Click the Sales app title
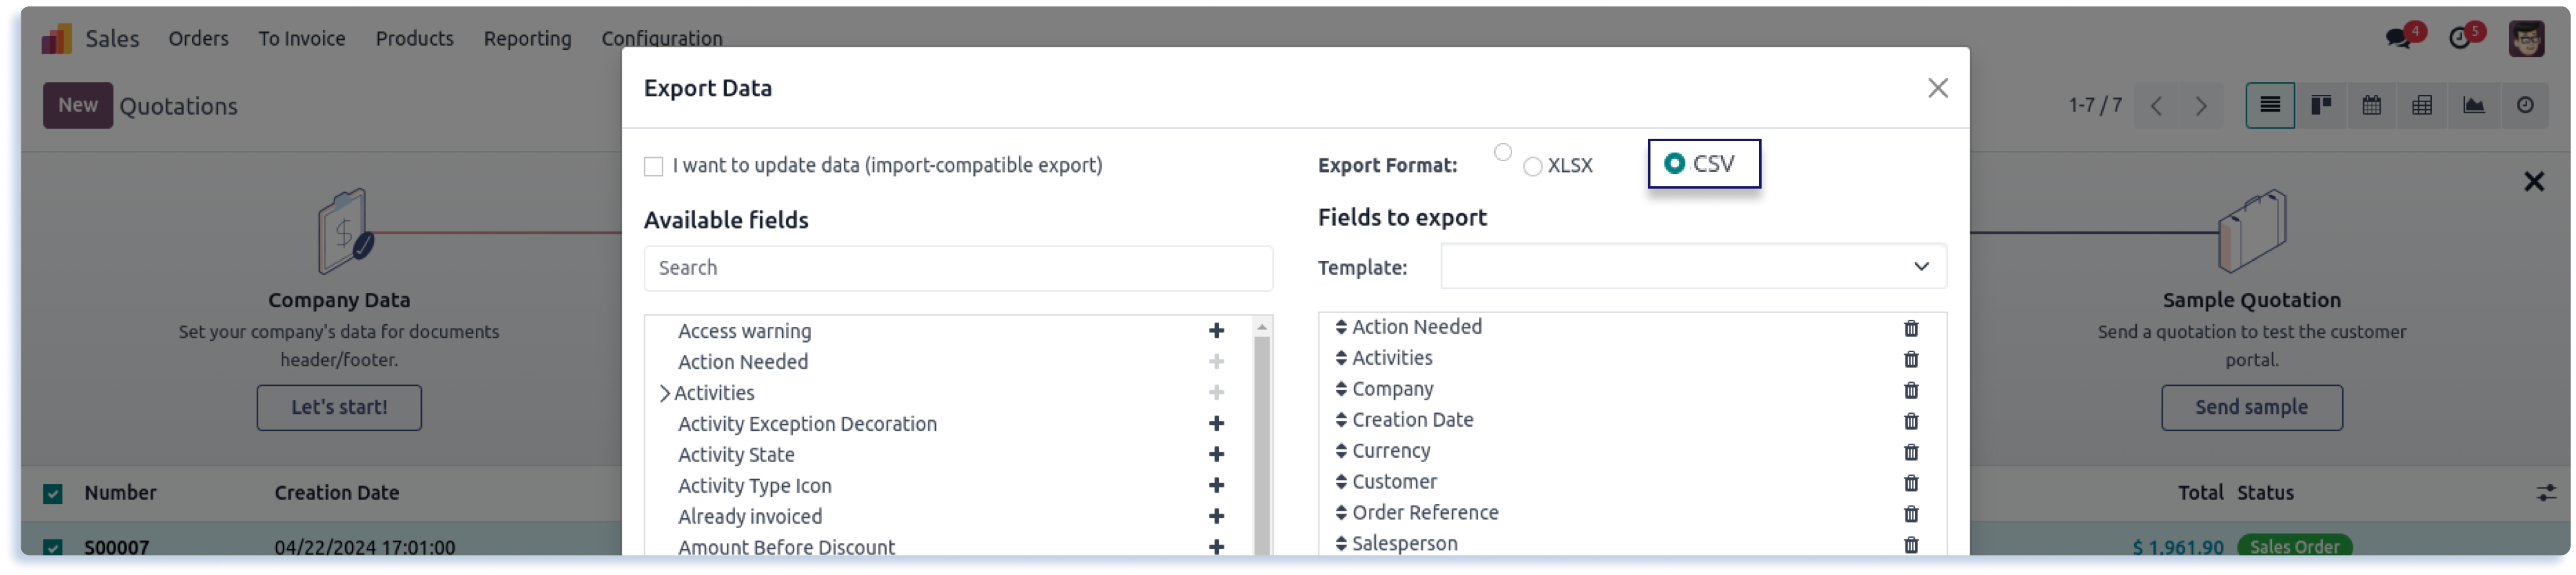The height and width of the screenshot is (575, 2576). (x=112, y=38)
